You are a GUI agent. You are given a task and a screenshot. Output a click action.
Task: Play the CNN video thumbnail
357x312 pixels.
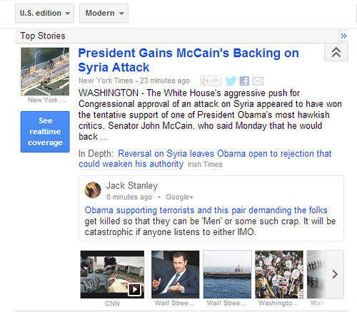tap(112, 274)
